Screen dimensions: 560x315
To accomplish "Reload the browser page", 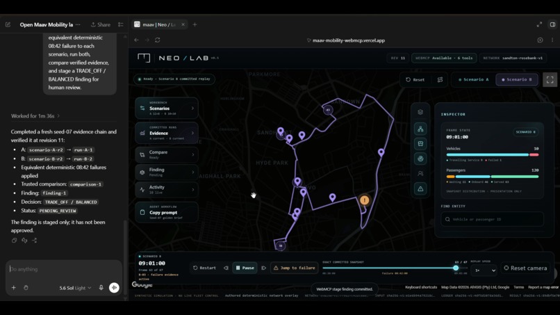I will 158,40.
